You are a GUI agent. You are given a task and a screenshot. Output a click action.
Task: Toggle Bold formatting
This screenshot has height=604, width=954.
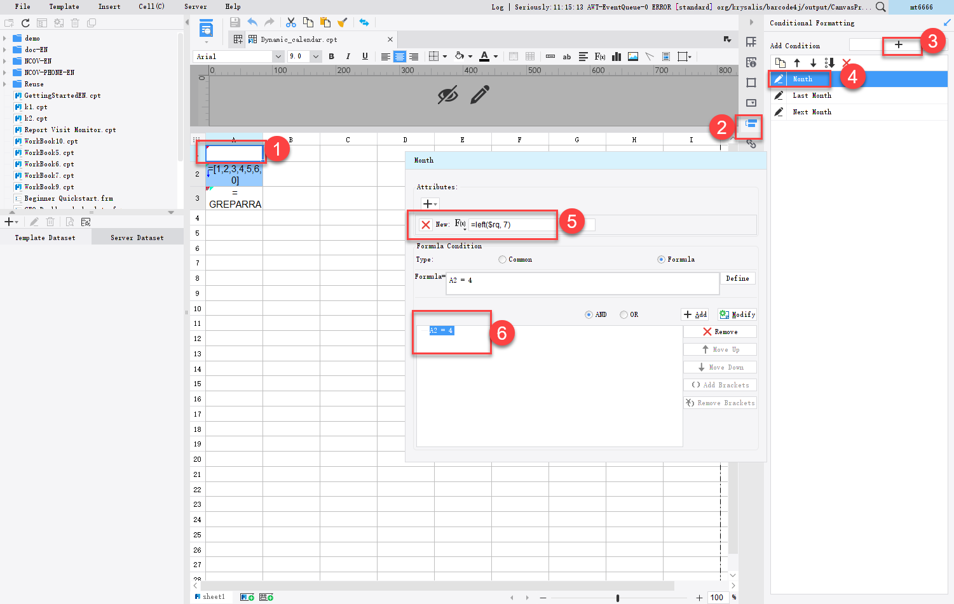(x=331, y=57)
